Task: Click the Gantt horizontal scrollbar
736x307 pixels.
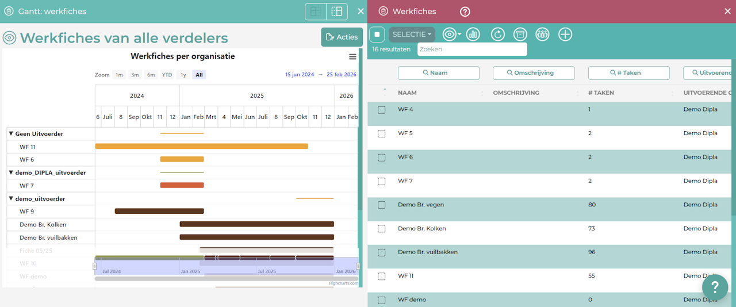Action: [227, 278]
